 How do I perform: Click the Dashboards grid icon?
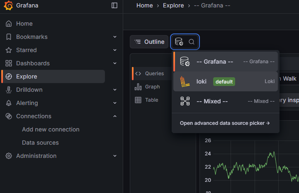(x=9, y=63)
